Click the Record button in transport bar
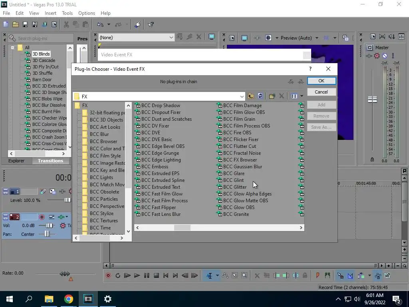This screenshot has height=307, width=409. [x=108, y=275]
